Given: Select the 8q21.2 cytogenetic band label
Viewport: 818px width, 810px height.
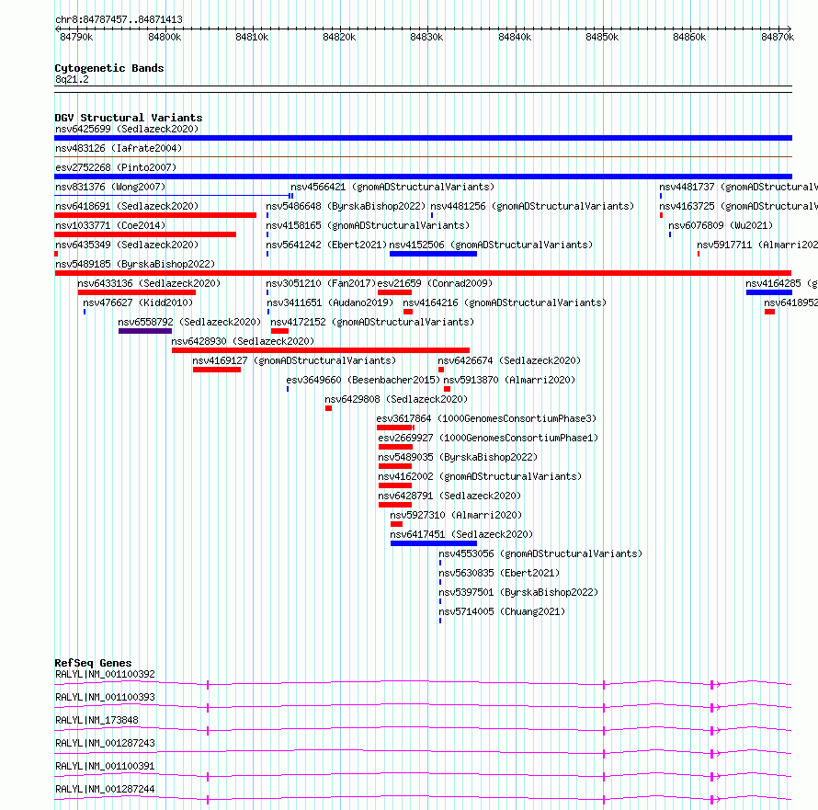Looking at the screenshot, I should coord(72,79).
